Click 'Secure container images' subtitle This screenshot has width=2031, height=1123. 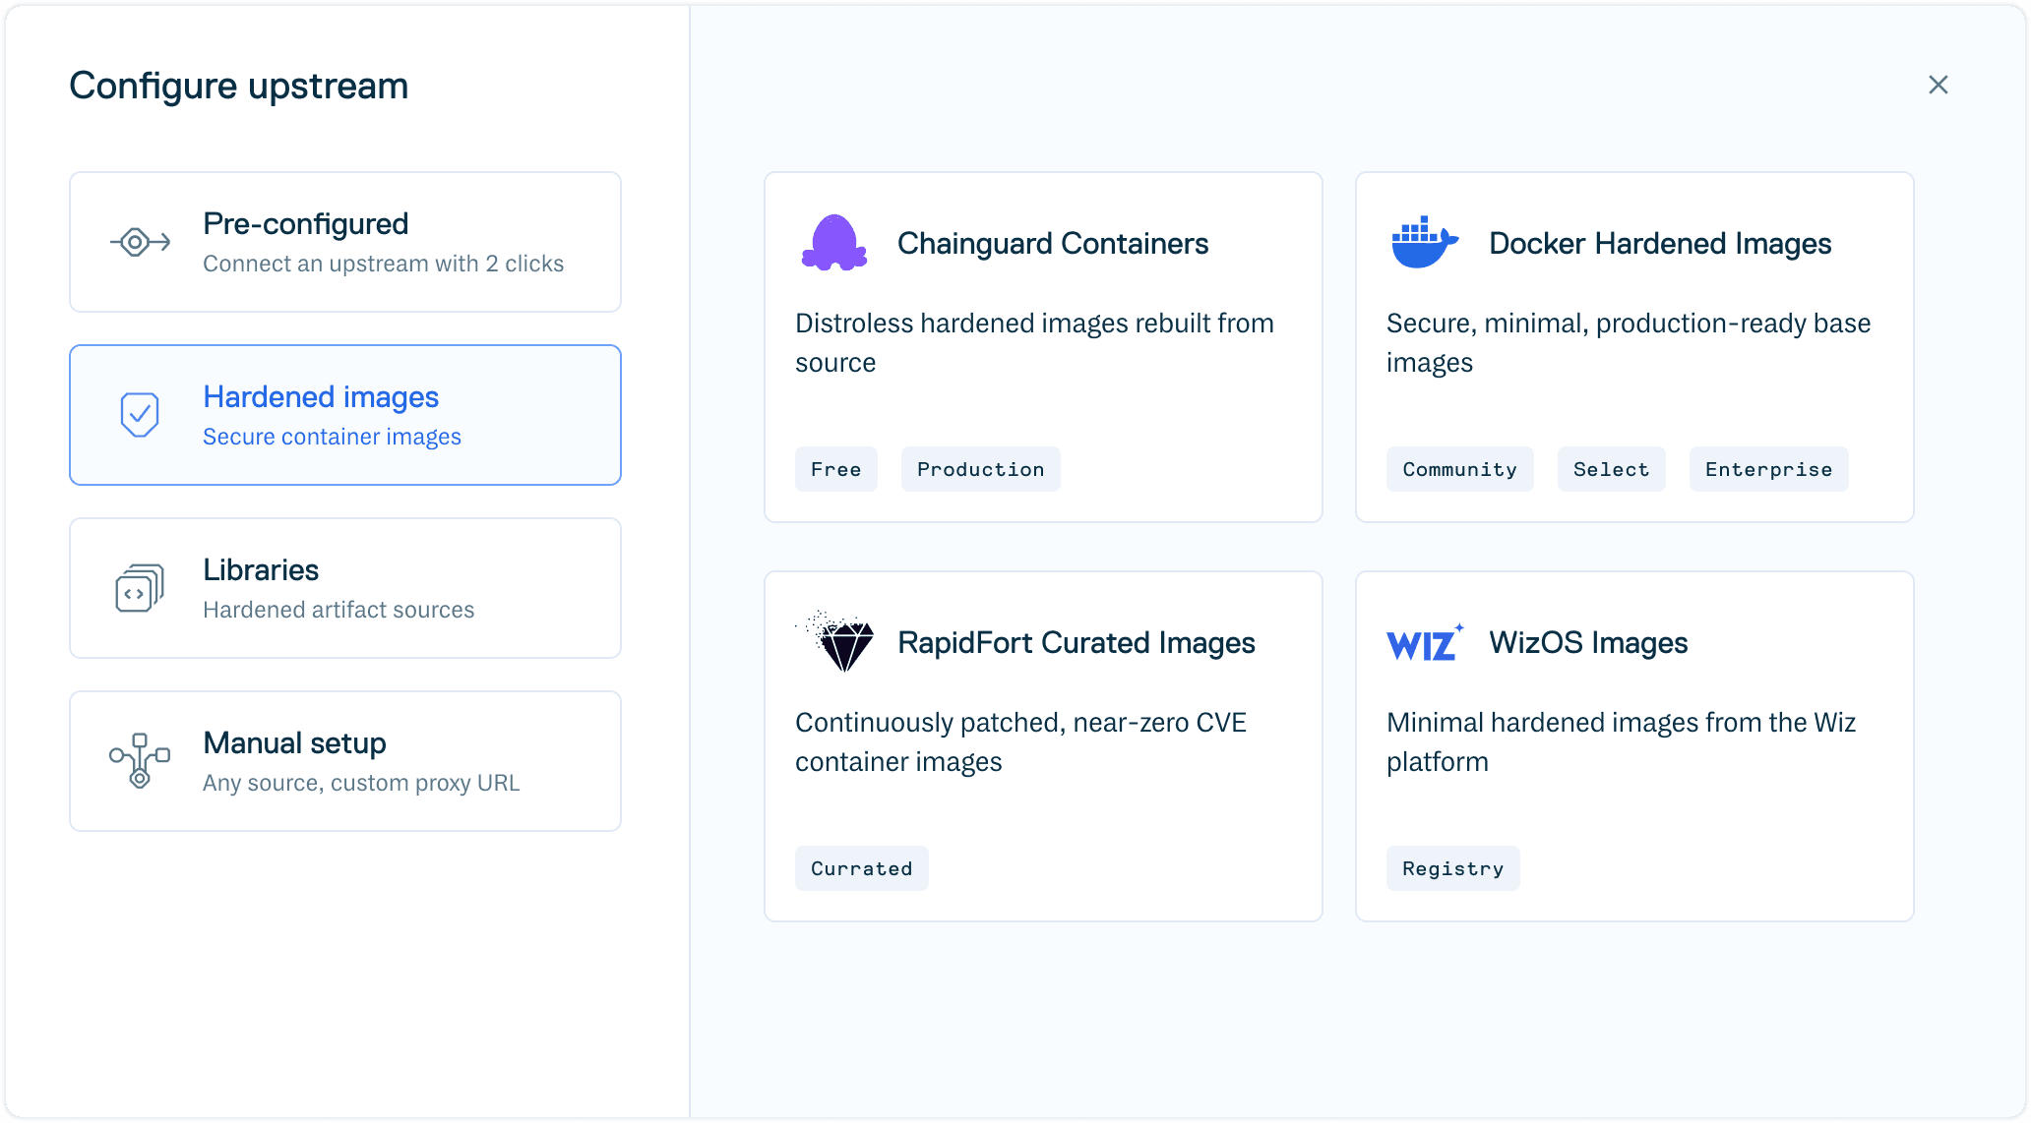[x=333, y=437]
